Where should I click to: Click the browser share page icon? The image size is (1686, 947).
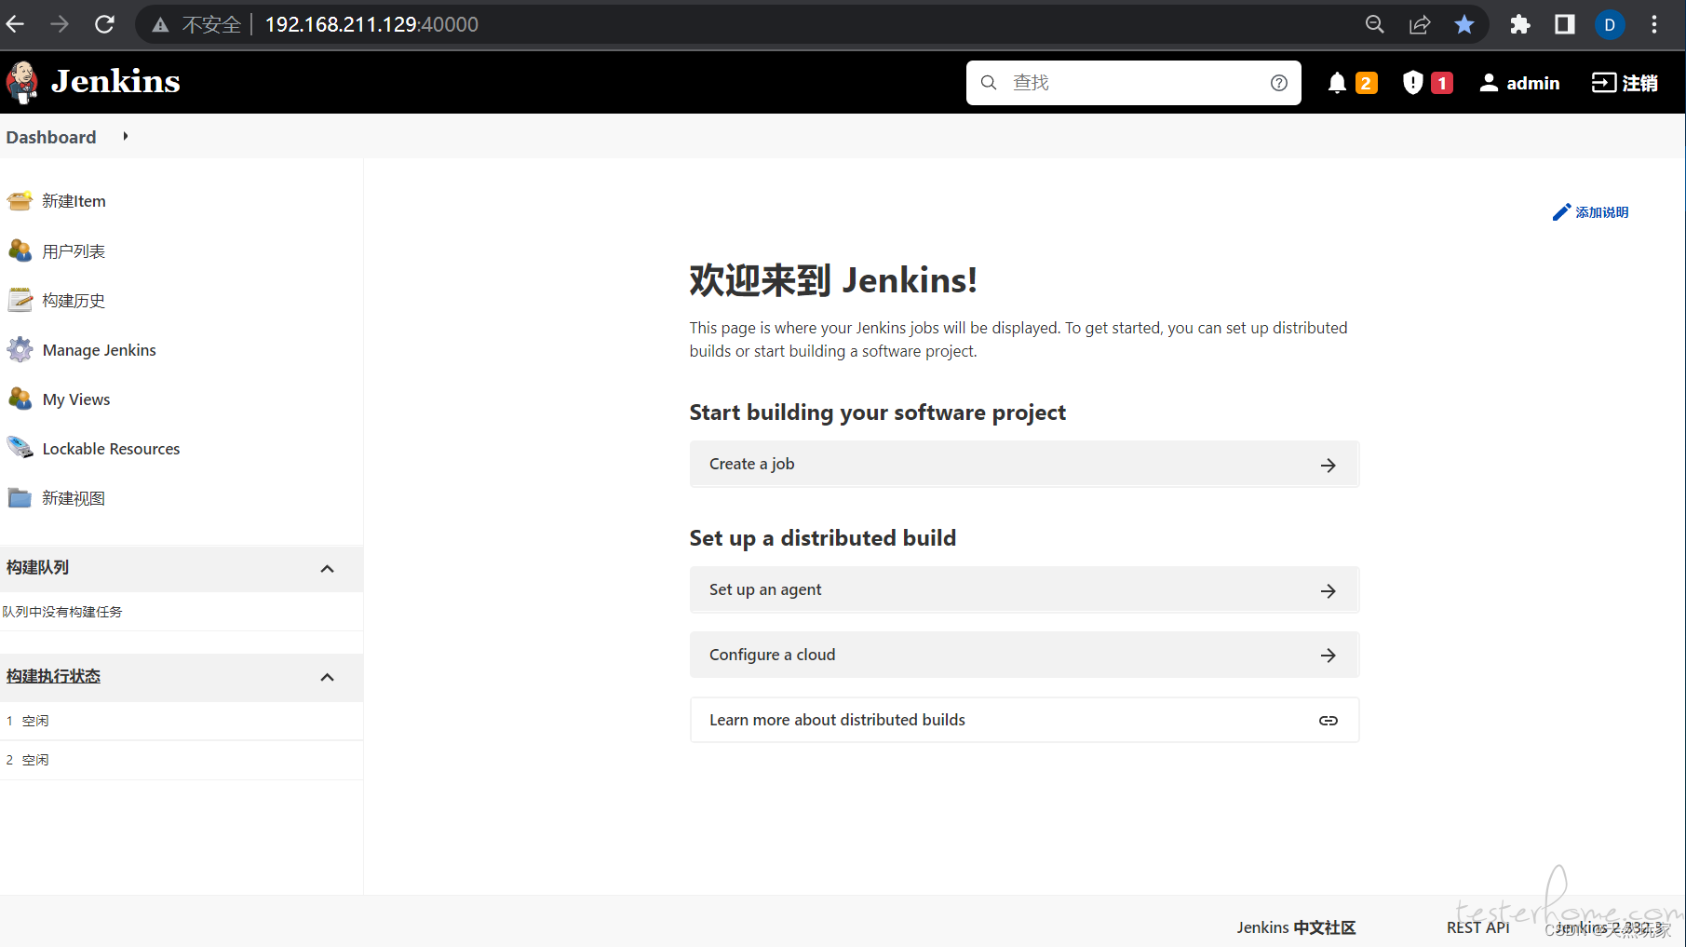[x=1420, y=24]
